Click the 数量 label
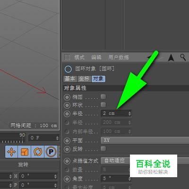The height and width of the screenshot is (189, 189). pyautogui.click(x=77, y=170)
